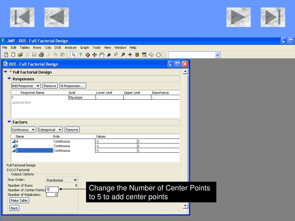This screenshot has height=221, width=295.
Task: Open the Help menu
Action: point(133,47)
